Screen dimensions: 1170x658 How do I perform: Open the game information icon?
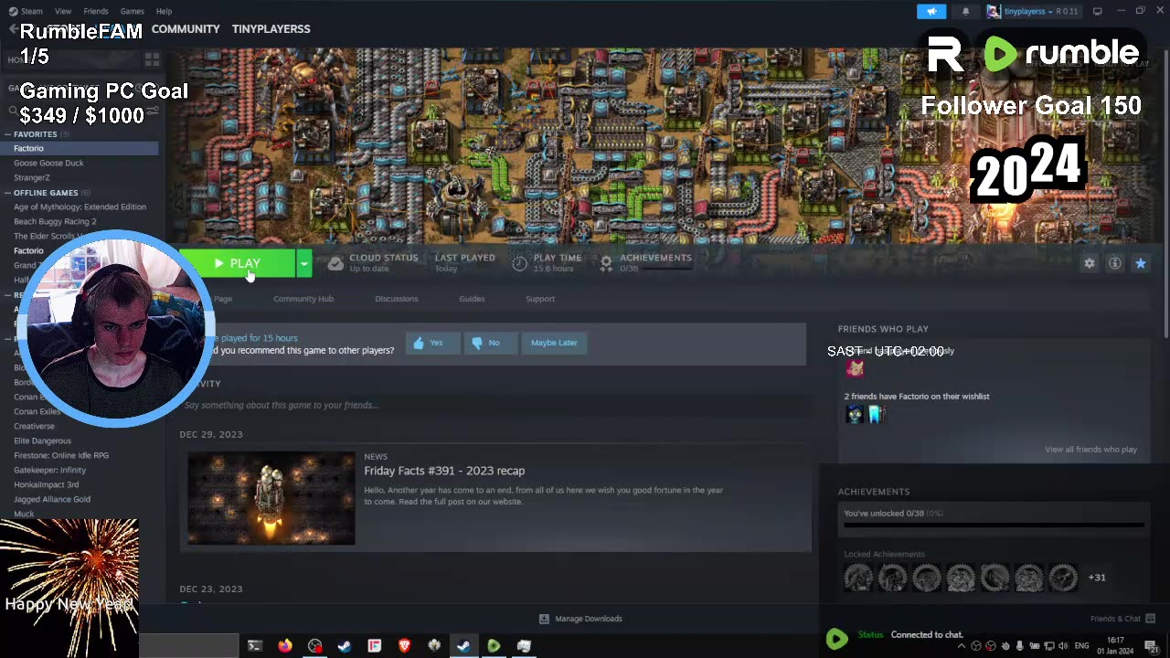1114,263
